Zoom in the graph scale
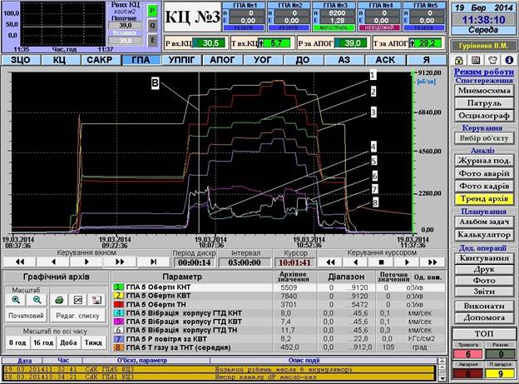The width and height of the screenshot is (519, 384). [16, 300]
